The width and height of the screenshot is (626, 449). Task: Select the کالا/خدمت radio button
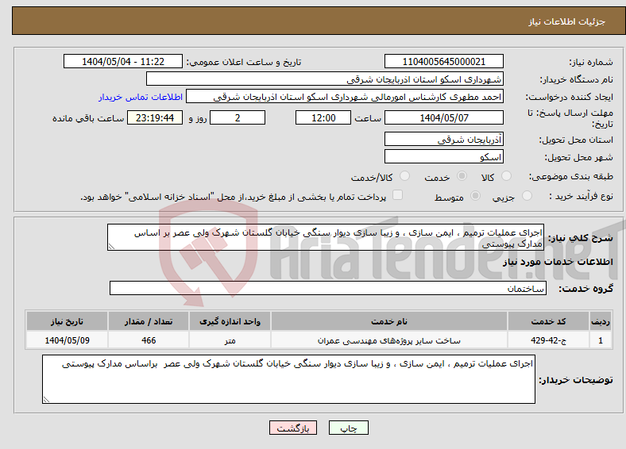point(405,176)
